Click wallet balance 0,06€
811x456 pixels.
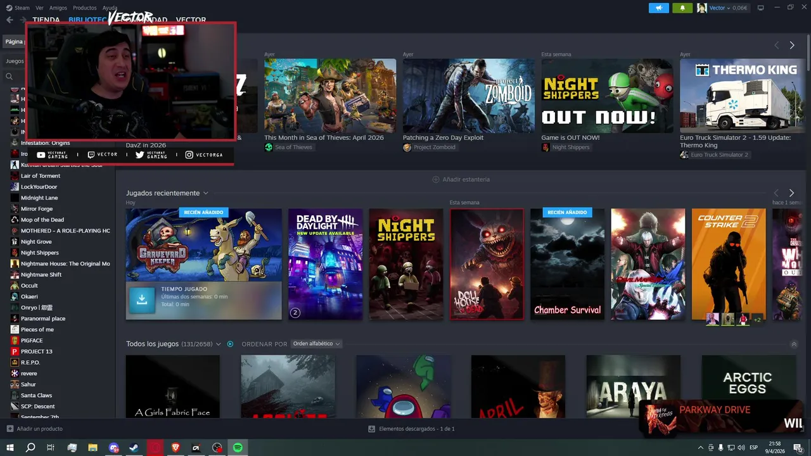[739, 8]
